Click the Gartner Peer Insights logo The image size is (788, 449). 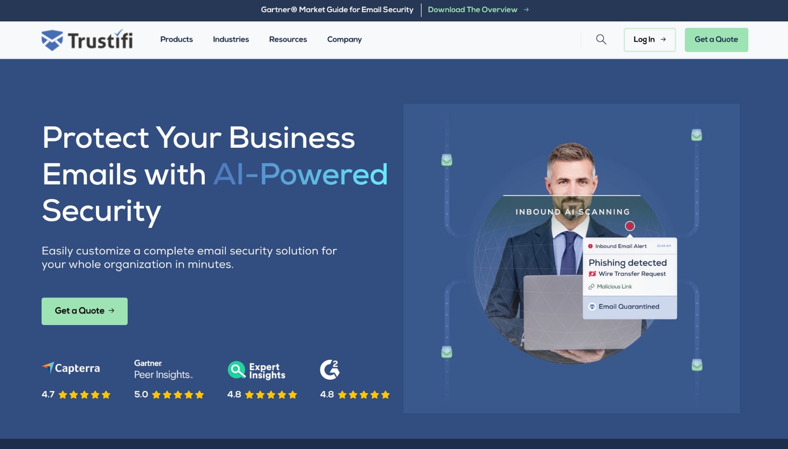[x=163, y=369]
